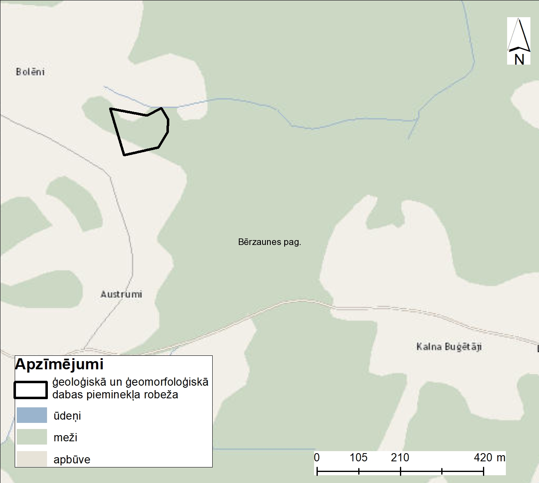Select the beige apbūve legend swatch
The height and width of the screenshot is (483, 539).
tap(32, 458)
